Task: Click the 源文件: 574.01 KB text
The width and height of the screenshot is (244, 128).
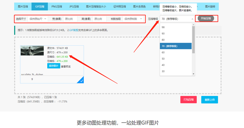Action: click(x=57, y=48)
